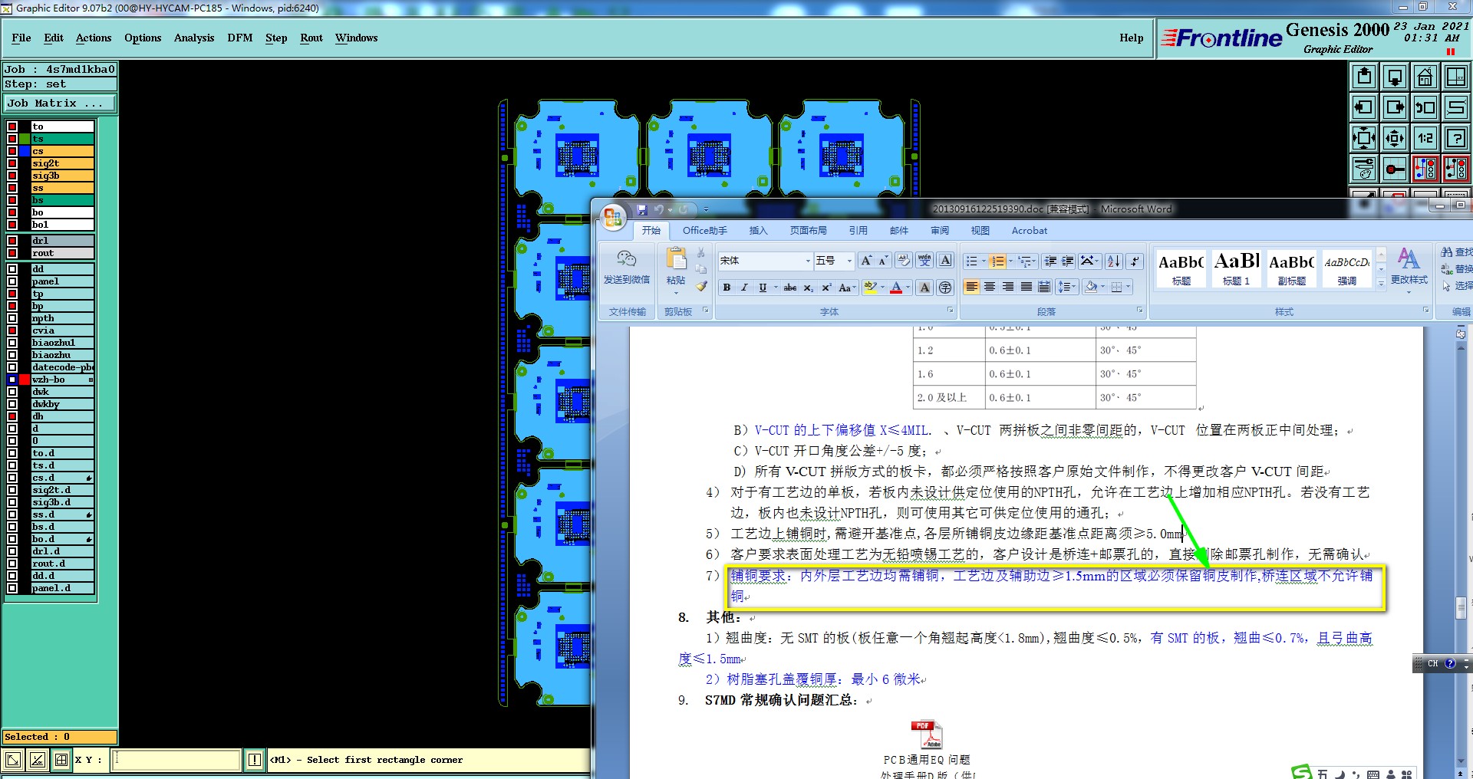Click the pan down icon in Genesis toolbar
Screen dimensions: 1473x779
pyautogui.click(x=1395, y=77)
